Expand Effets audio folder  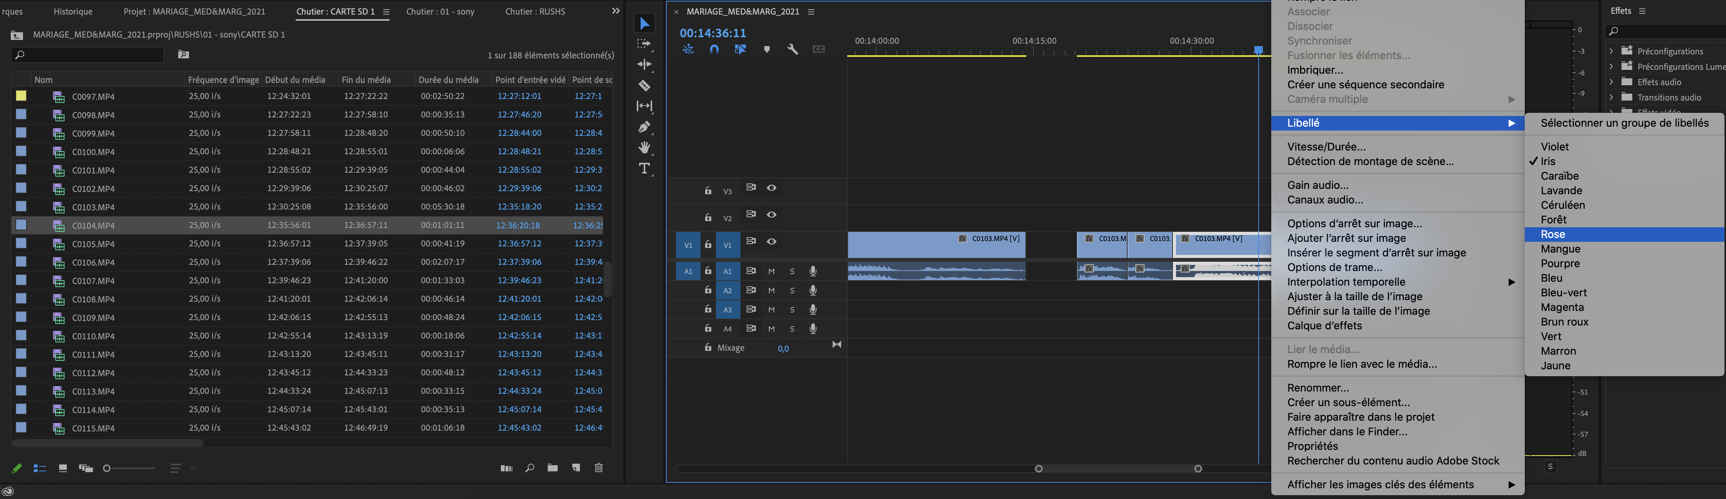pyautogui.click(x=1611, y=82)
